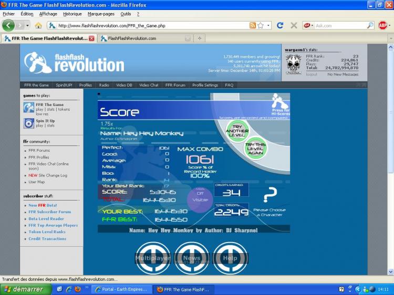Click the Spin It Up game icon

click(28, 123)
